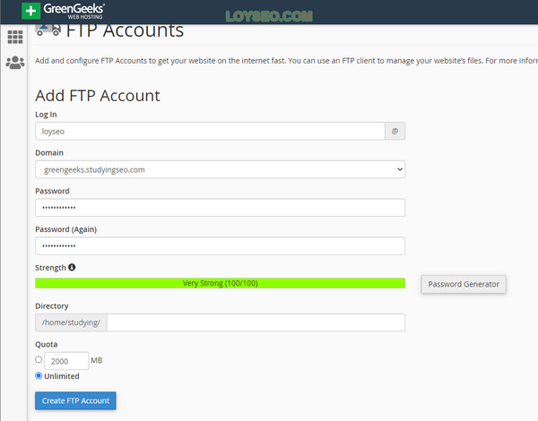This screenshot has width=538, height=421.
Task: Click the /home/studying/ directory prefix
Action: point(71,322)
